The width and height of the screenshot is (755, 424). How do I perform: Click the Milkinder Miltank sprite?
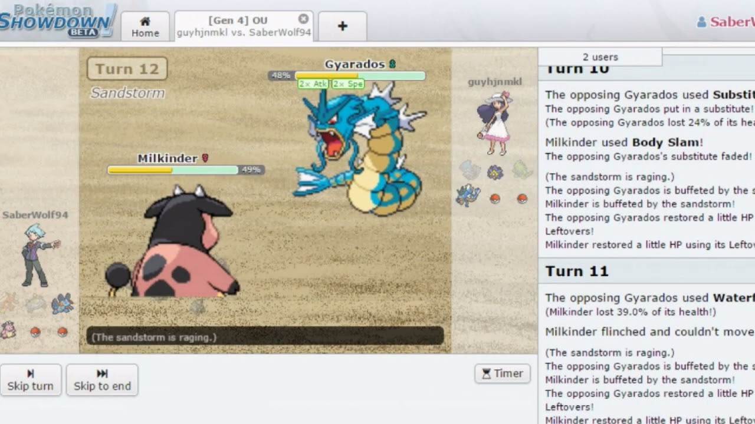click(x=172, y=241)
